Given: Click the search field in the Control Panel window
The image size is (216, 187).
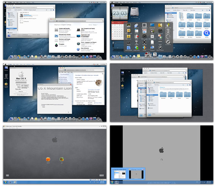Looking at the screenshot, I should click(x=94, y=21).
